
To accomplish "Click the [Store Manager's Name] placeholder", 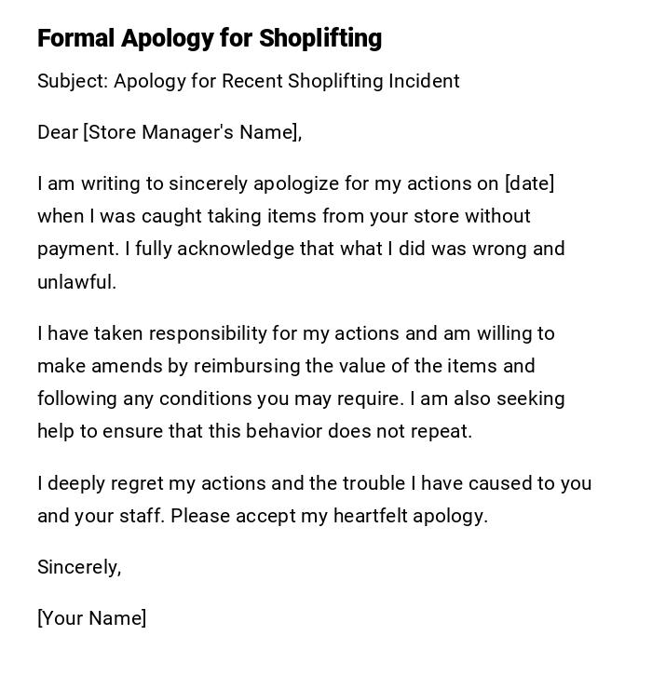I will 190,132.
